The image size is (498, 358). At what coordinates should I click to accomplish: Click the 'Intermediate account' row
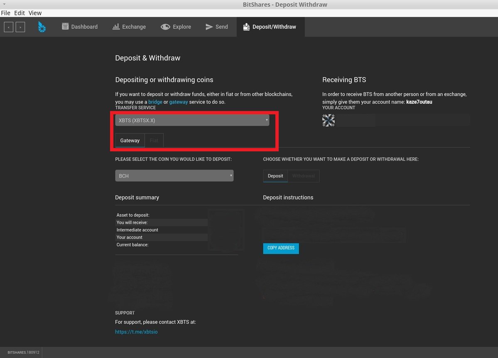pos(161,230)
